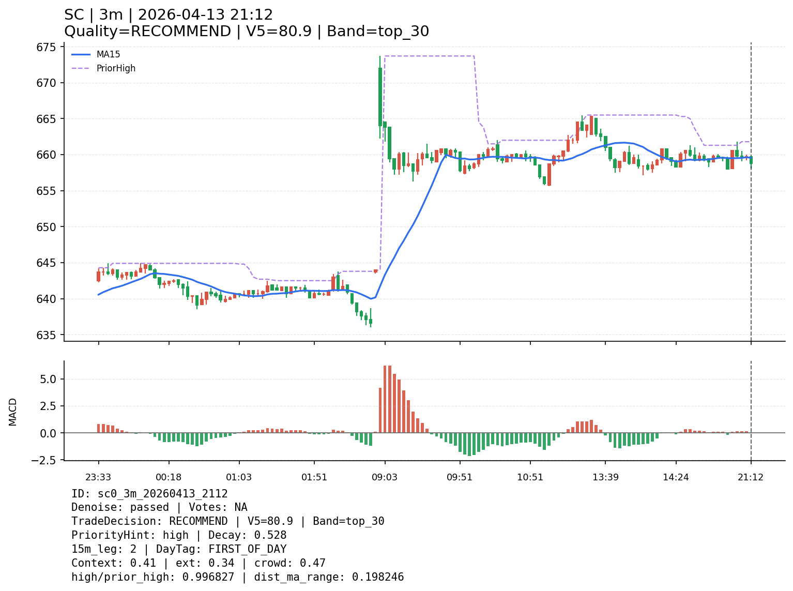Click the Quality=RECOMMEND subtitle line

(x=246, y=32)
